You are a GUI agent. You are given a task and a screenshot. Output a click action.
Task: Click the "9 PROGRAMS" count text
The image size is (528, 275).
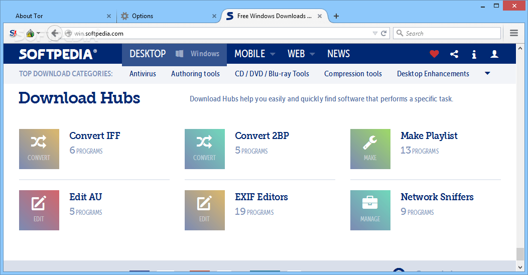(417, 212)
